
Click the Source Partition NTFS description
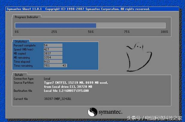point(76,82)
